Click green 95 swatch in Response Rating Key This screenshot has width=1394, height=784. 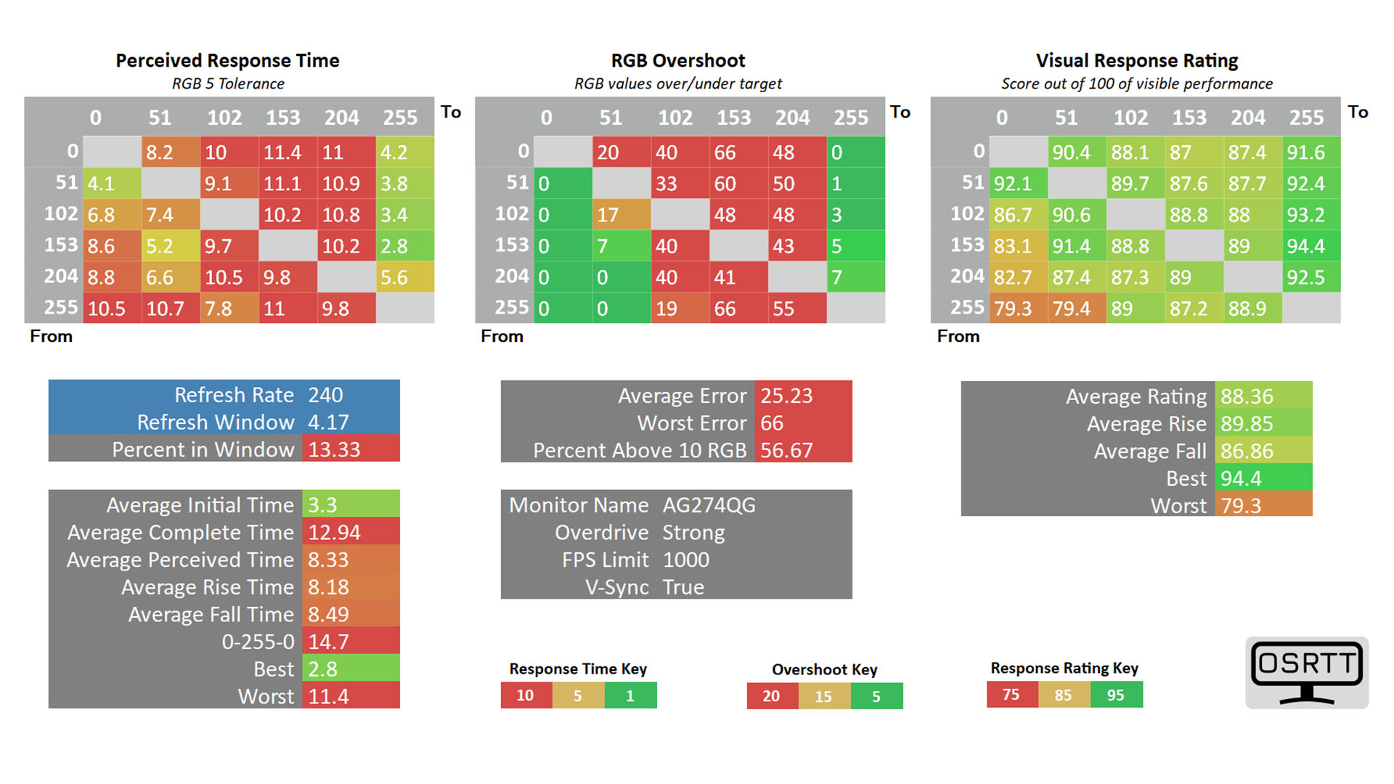(x=1116, y=695)
